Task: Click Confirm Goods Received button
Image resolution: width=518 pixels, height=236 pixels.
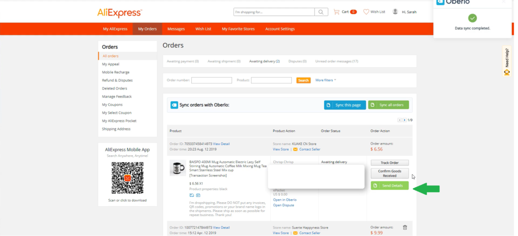Action: click(390, 173)
